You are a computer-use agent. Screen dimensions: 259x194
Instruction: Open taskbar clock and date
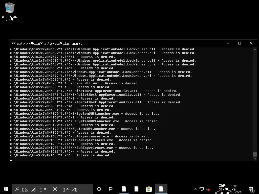tap(228, 189)
